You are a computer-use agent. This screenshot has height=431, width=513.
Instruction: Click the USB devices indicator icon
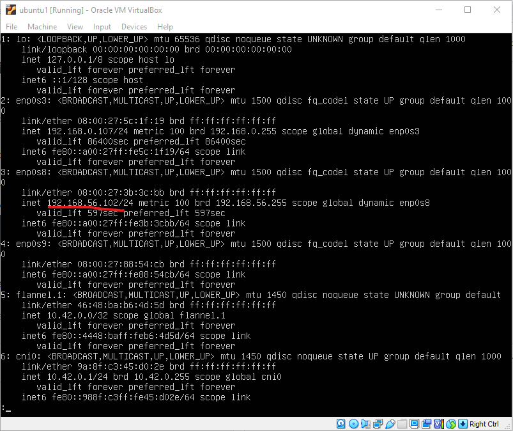[x=390, y=424]
